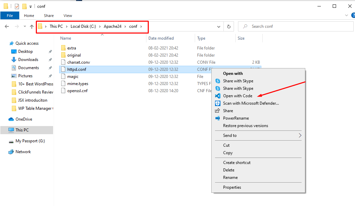Click the Share arrow icon in the context menu
Viewport: 355px width, 206px height.
click(217, 111)
